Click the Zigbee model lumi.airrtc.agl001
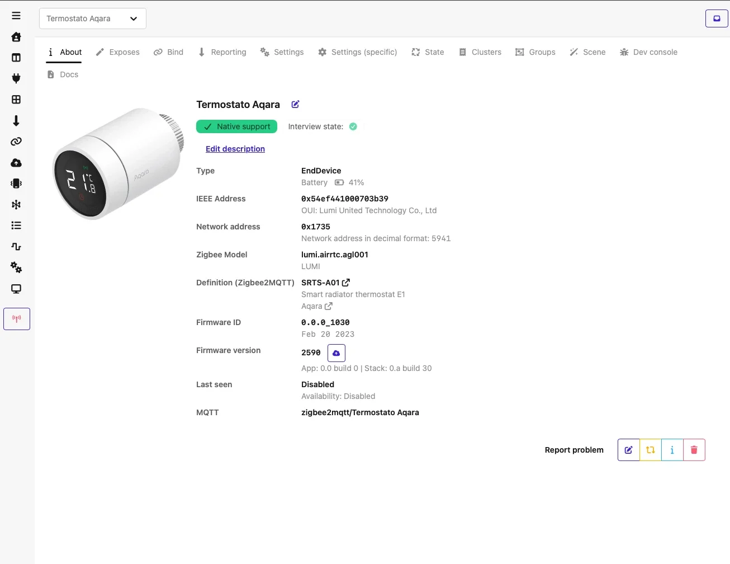The width and height of the screenshot is (730, 564). [335, 255]
